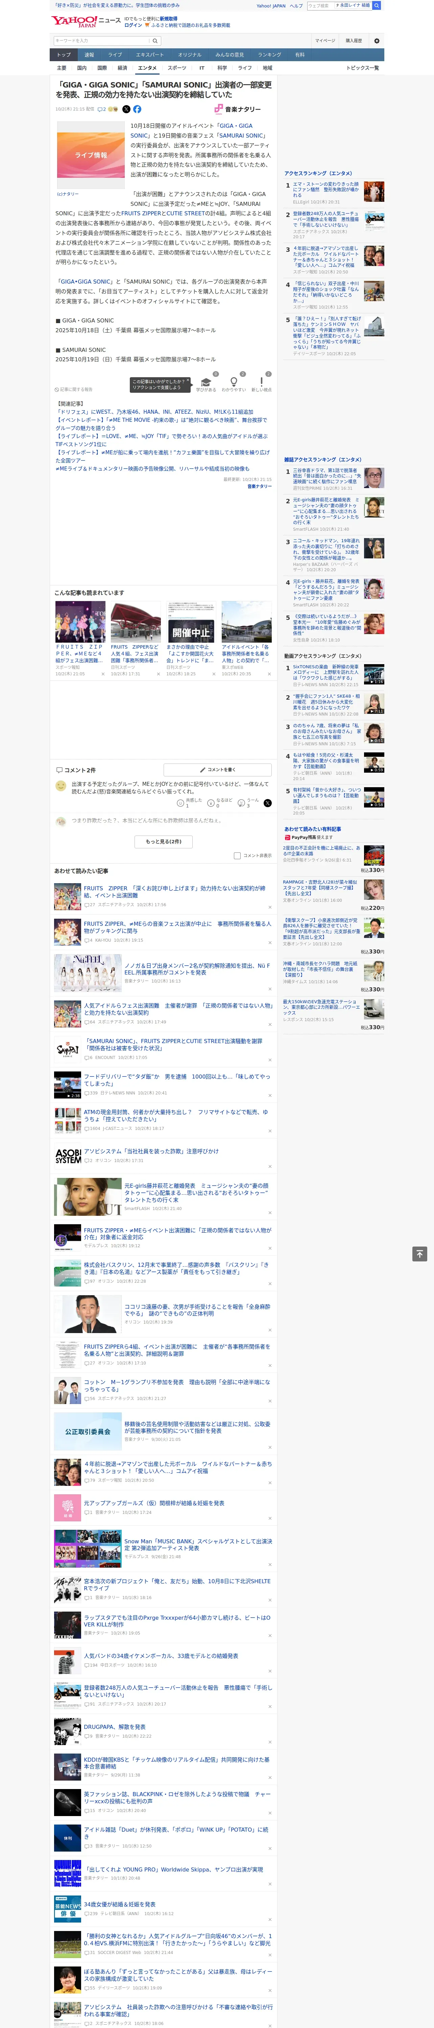The image size is (434, 2028).
Task: Open article ココリコ遠藤の妻、次男が手術受ける
Action: 197,1310
